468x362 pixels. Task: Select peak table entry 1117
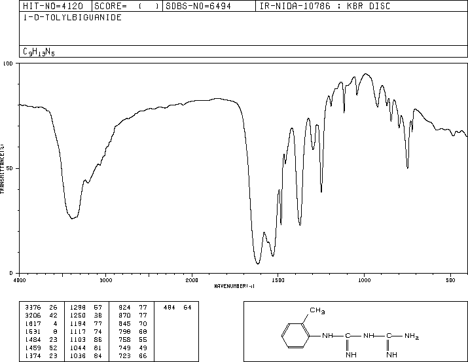[86, 331]
